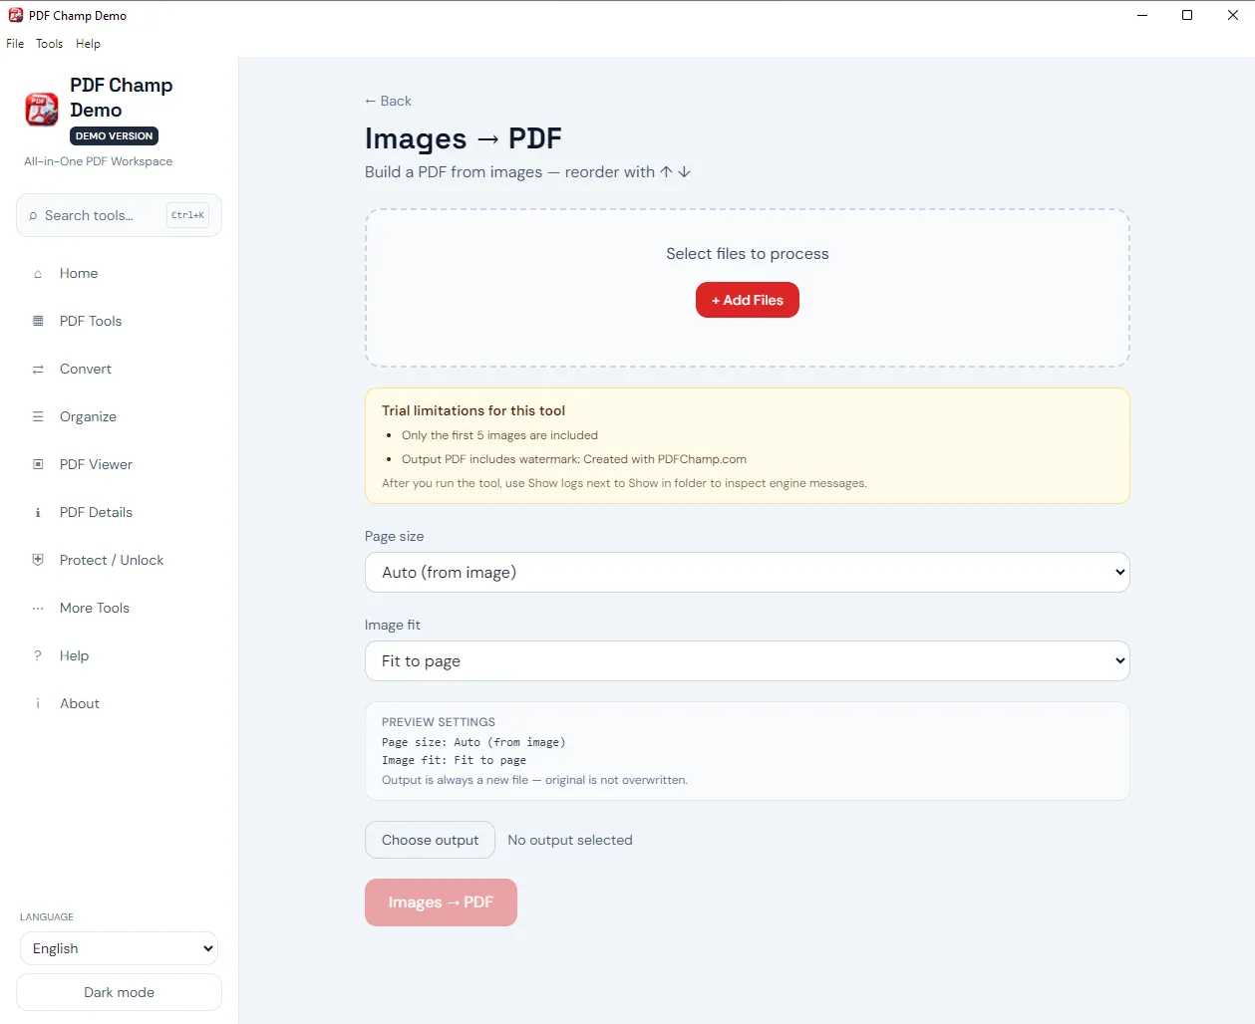The width and height of the screenshot is (1255, 1024).
Task: Click the Help question mark icon
Action: click(38, 655)
